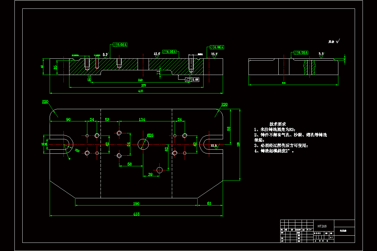Click the 90 dimension in plan view

pos(68,120)
